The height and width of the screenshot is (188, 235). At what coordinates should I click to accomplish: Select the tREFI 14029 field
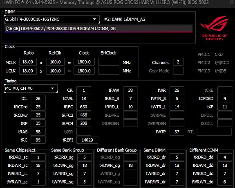(87, 140)
